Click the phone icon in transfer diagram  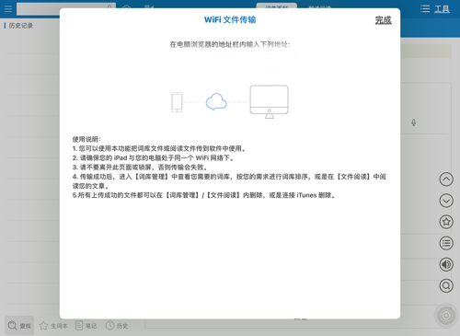(177, 102)
